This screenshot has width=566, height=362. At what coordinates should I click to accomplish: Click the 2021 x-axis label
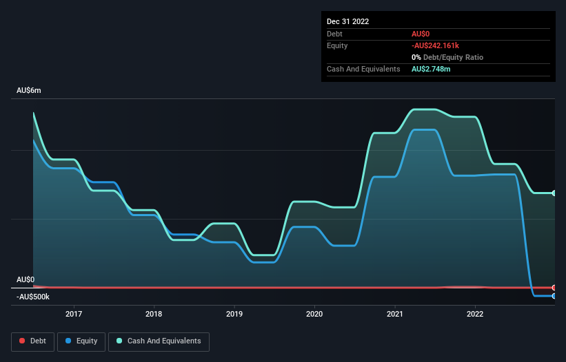click(x=395, y=314)
